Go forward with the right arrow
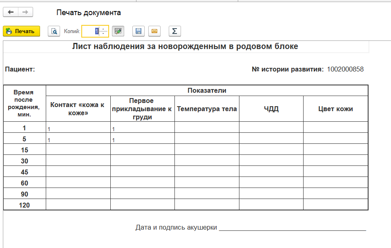391x248 pixels. [25, 12]
